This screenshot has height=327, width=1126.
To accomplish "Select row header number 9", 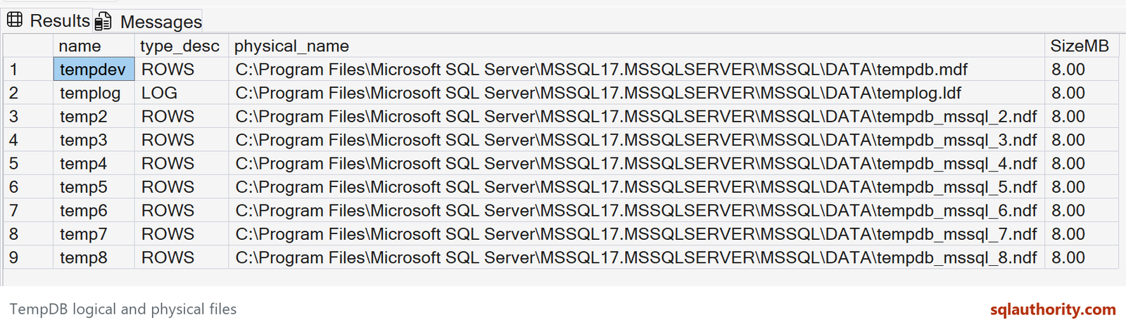I will tap(28, 257).
